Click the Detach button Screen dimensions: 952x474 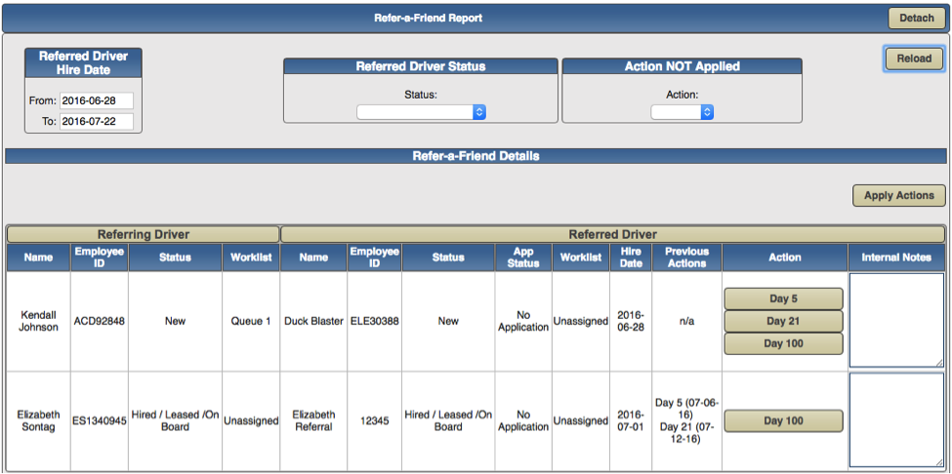[x=916, y=19]
